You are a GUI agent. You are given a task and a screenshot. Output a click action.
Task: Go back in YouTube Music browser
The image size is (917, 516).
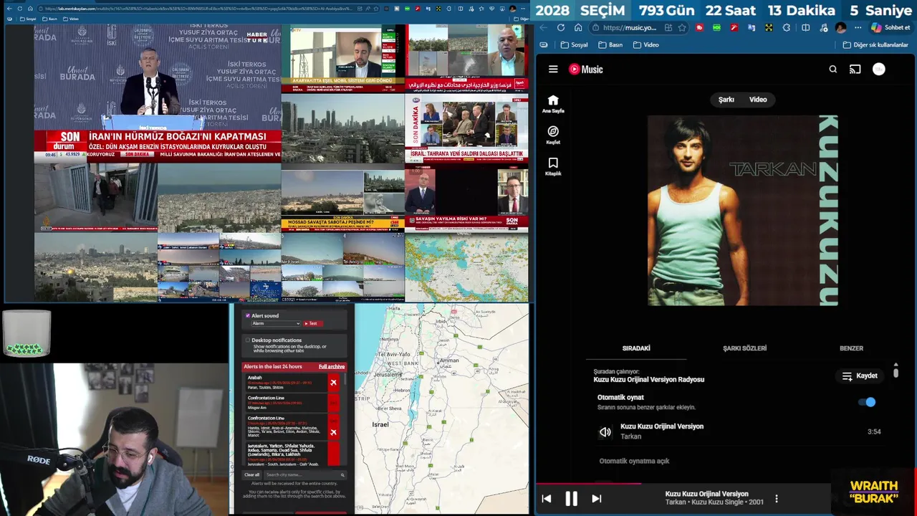(x=543, y=27)
